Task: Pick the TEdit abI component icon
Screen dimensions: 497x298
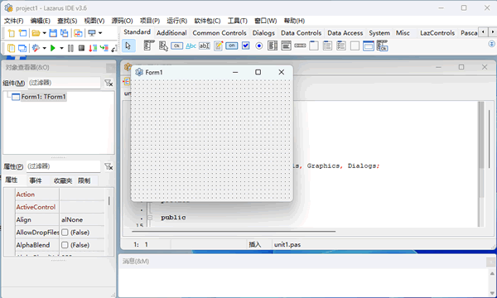Action: tap(205, 46)
